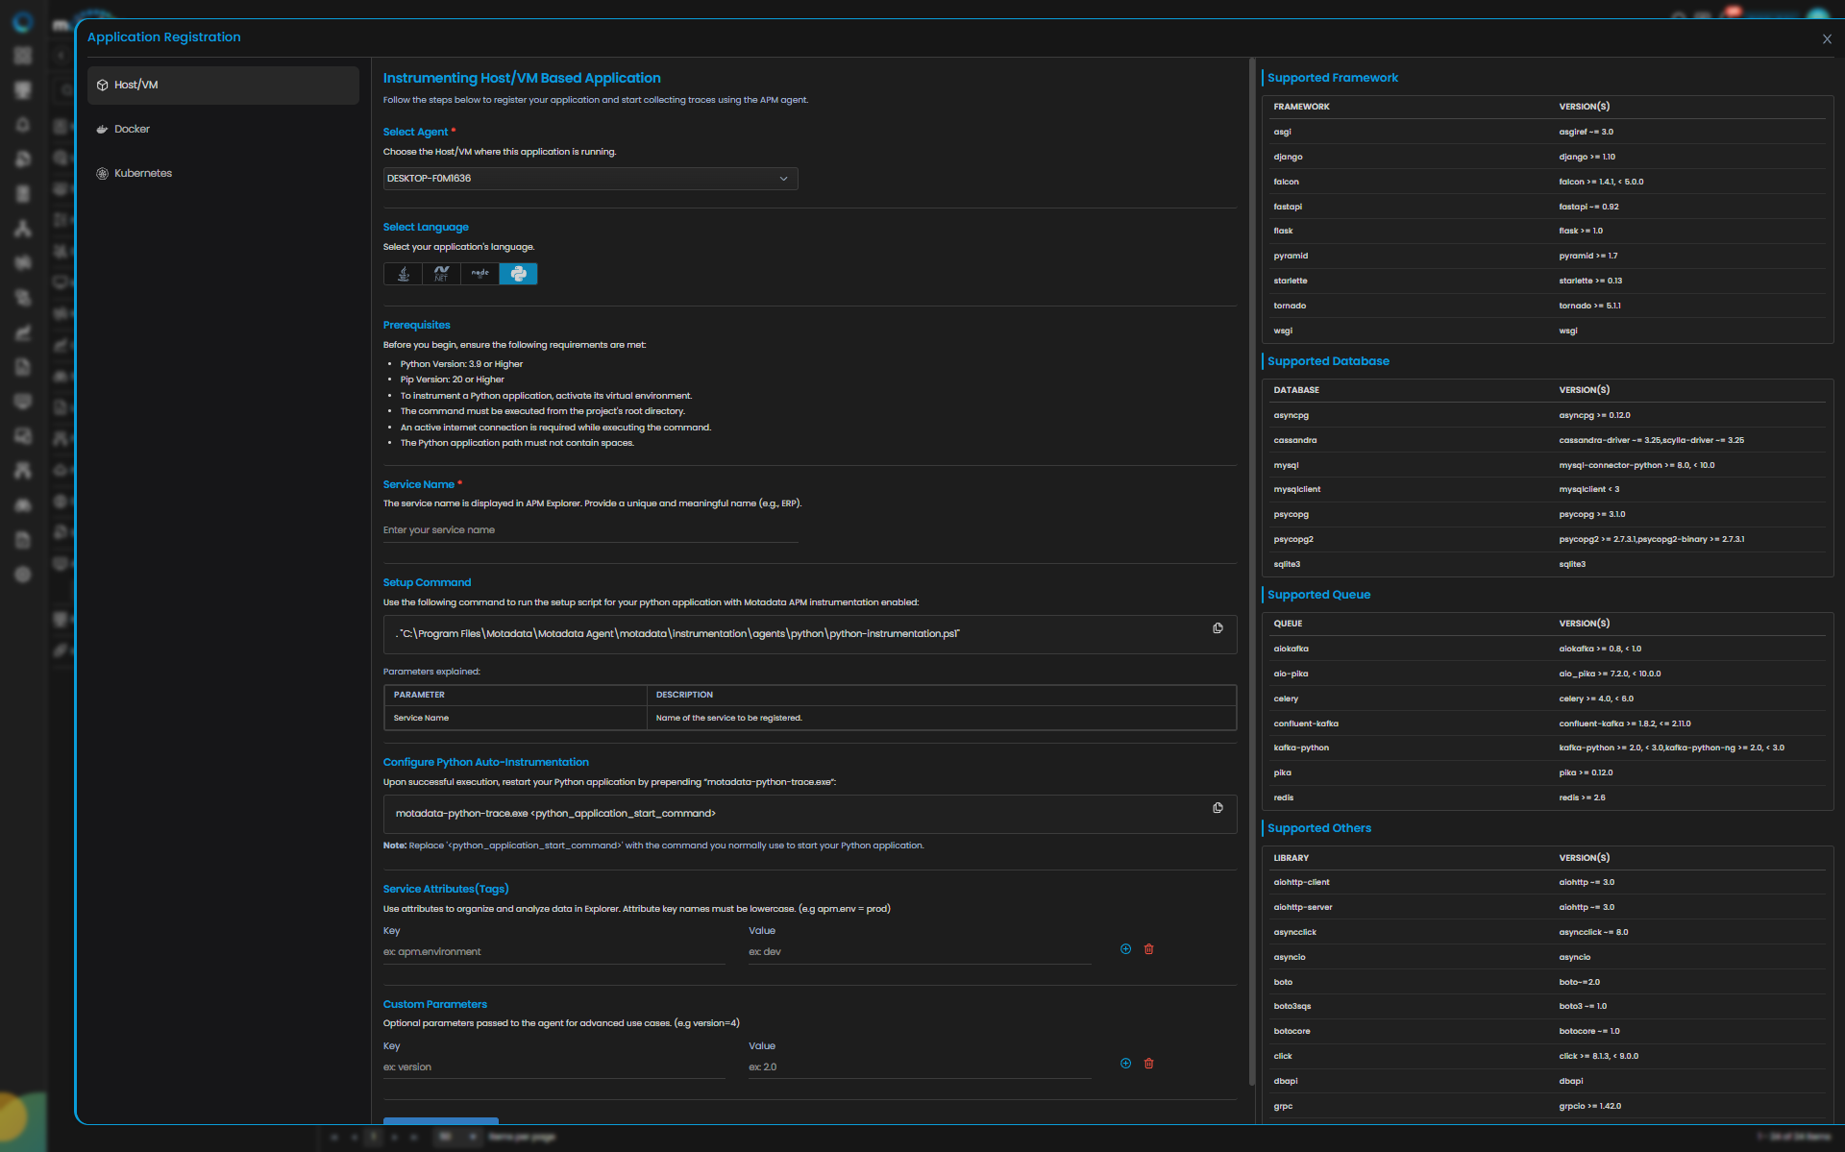Copy the motadata-python-trace.exe command
Viewport: 1845px width, 1152px height.
[1218, 808]
